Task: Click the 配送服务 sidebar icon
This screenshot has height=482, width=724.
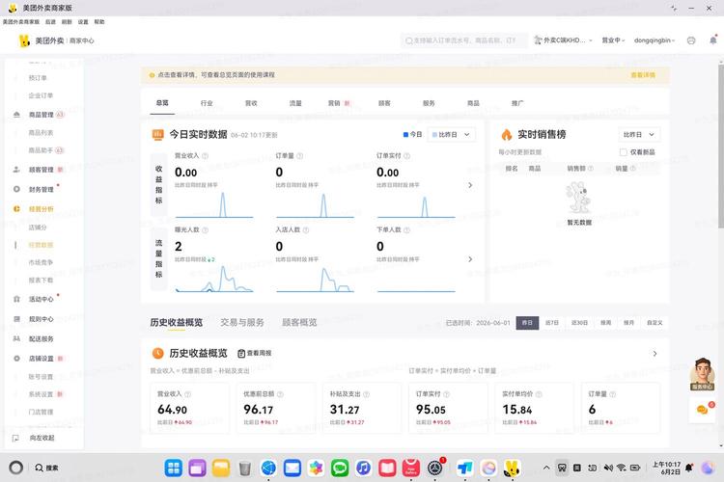Action: (x=16, y=338)
